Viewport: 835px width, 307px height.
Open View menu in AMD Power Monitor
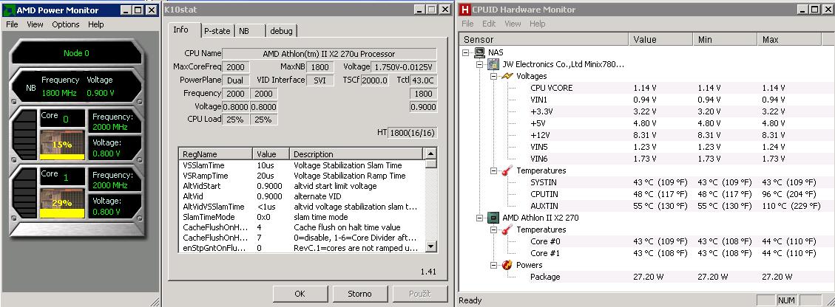[x=36, y=24]
